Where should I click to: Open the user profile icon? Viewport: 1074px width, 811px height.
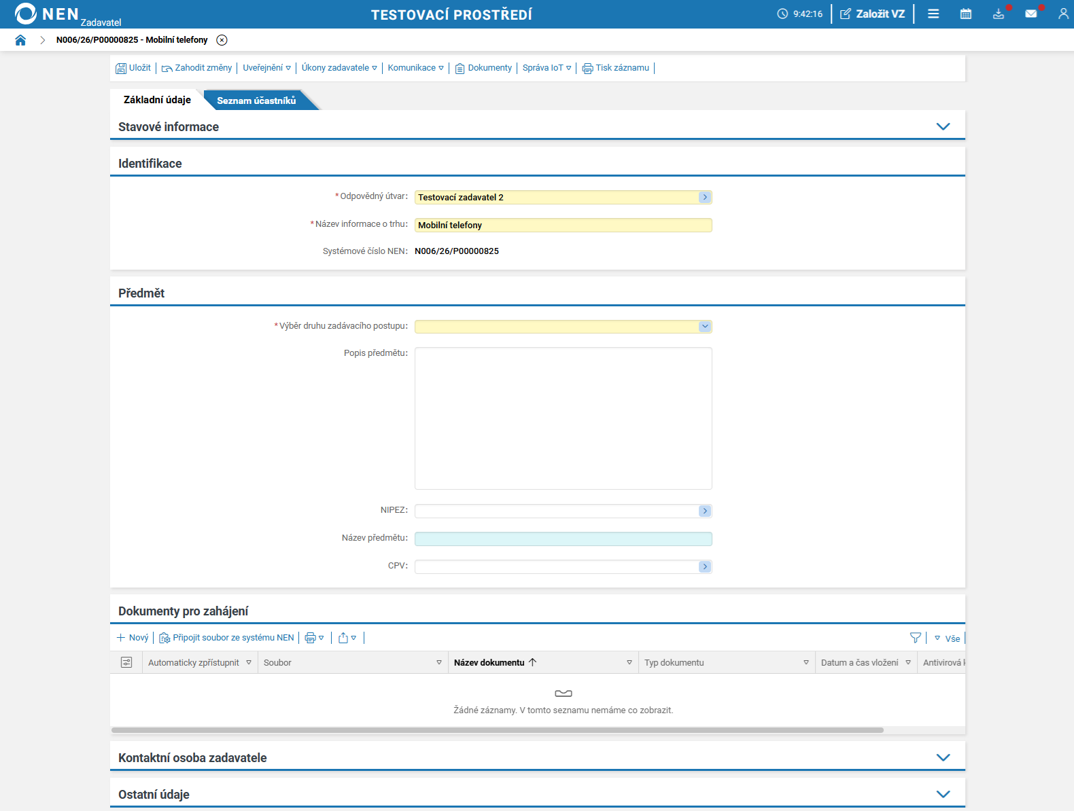(x=1063, y=14)
